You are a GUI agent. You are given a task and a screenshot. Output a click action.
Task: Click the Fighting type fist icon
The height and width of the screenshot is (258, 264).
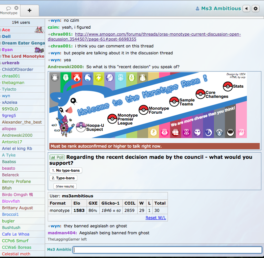[x=175, y=132]
